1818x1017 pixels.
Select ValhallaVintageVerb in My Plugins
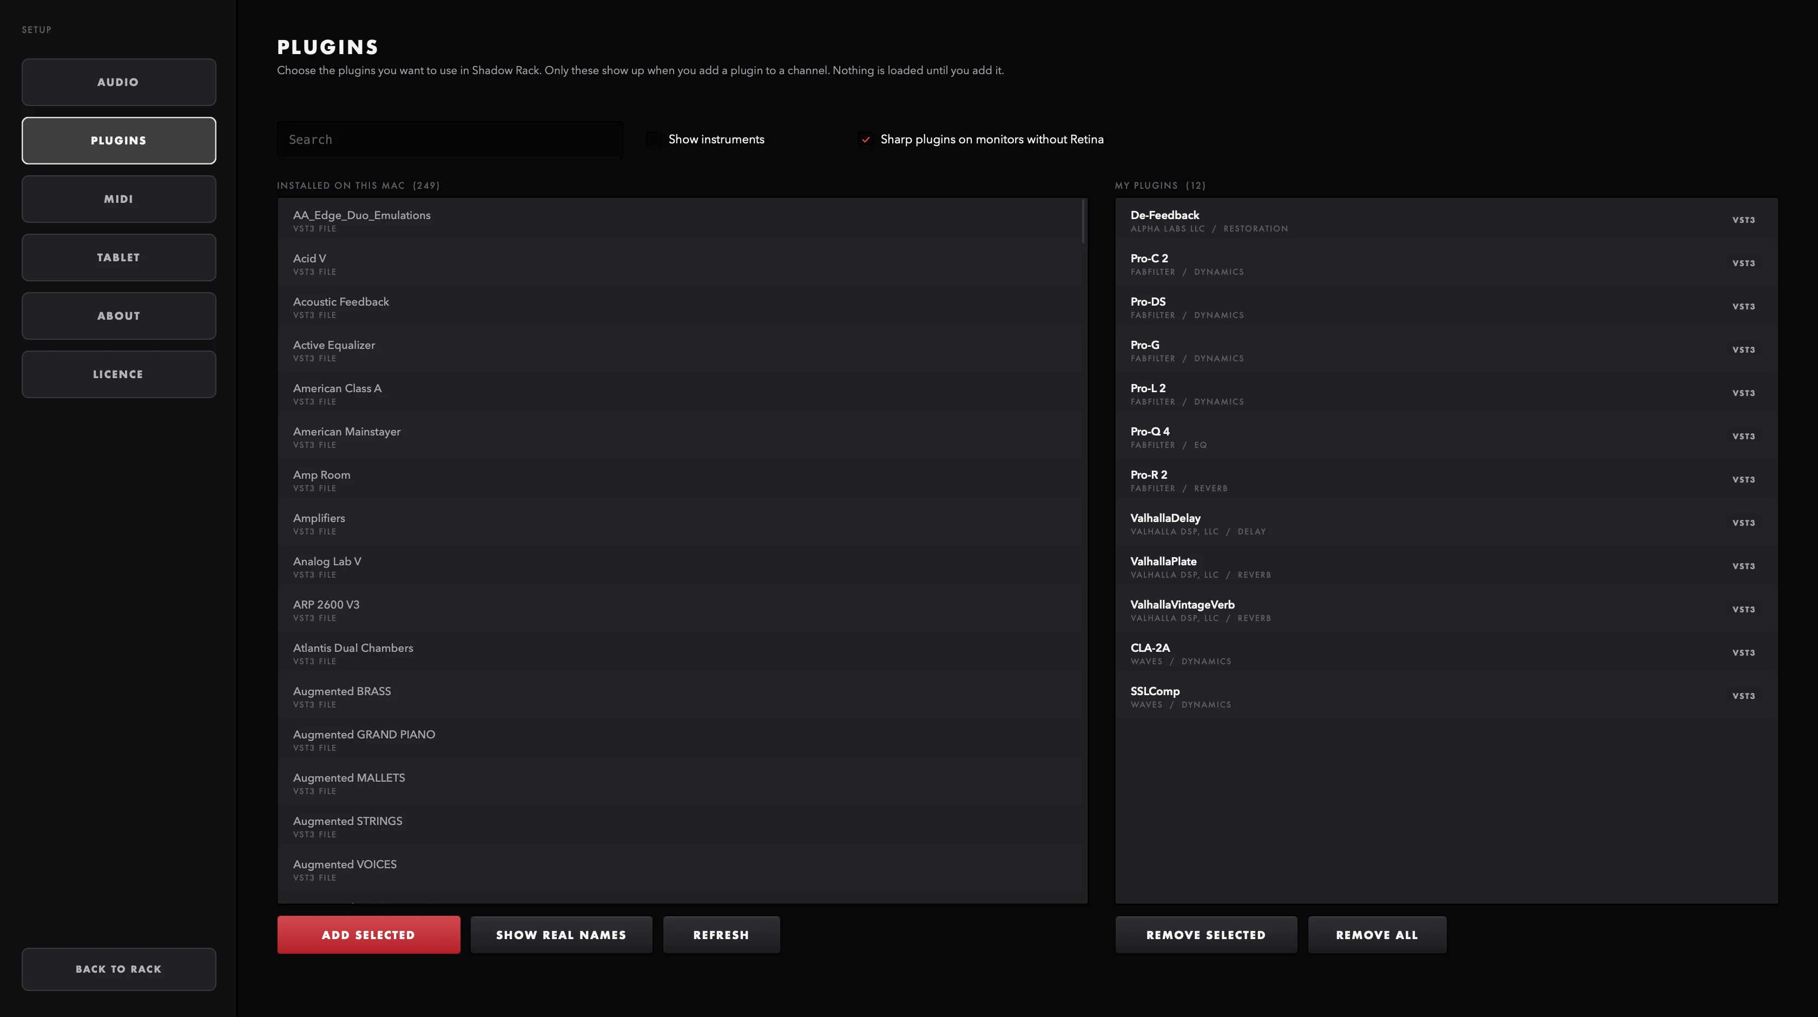point(1446,611)
